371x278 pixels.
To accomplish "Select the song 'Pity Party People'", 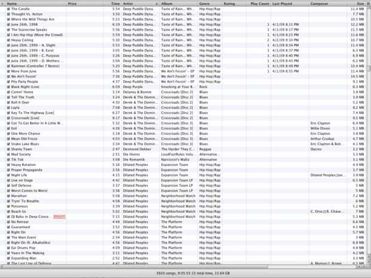I will pyautogui.click(x=25, y=81).
